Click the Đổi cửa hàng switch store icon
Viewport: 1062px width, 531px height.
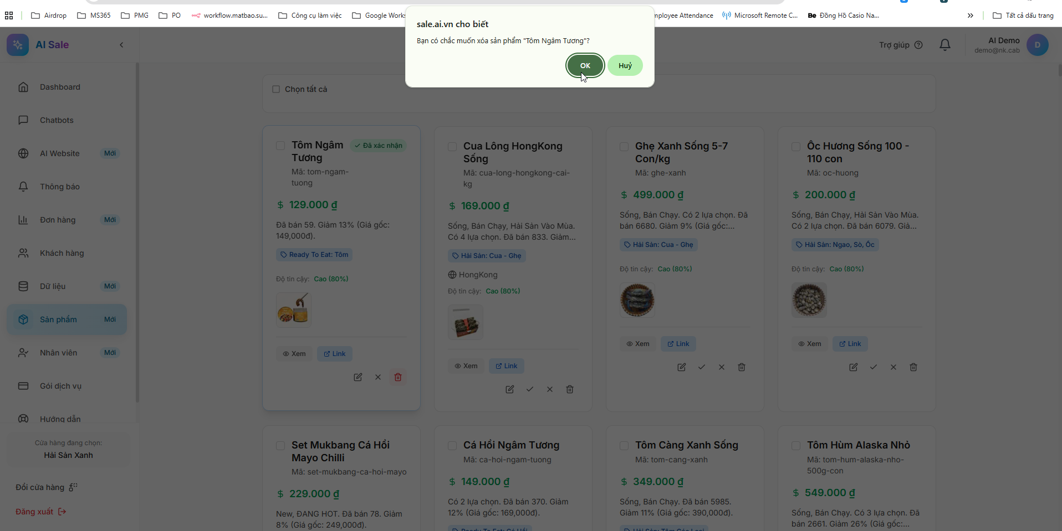coord(73,487)
